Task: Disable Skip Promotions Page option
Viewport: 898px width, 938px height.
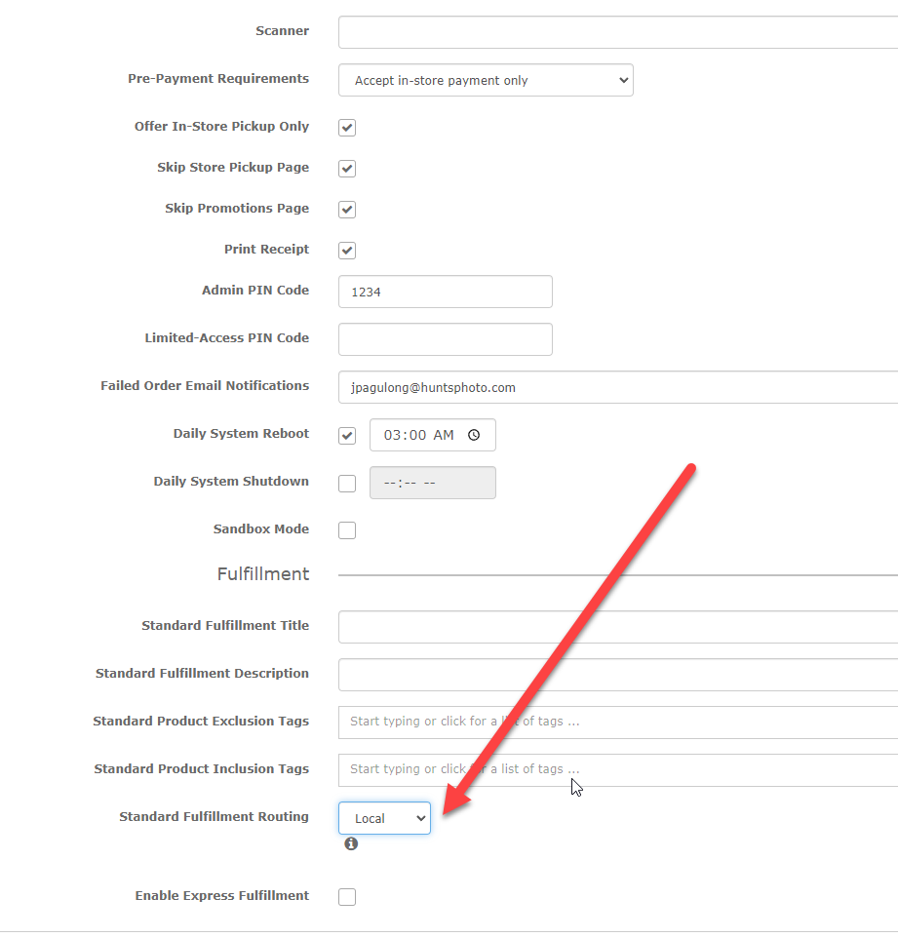Action: point(347,210)
